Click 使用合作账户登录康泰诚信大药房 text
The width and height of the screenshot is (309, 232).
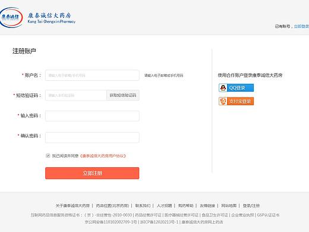(x=250, y=75)
